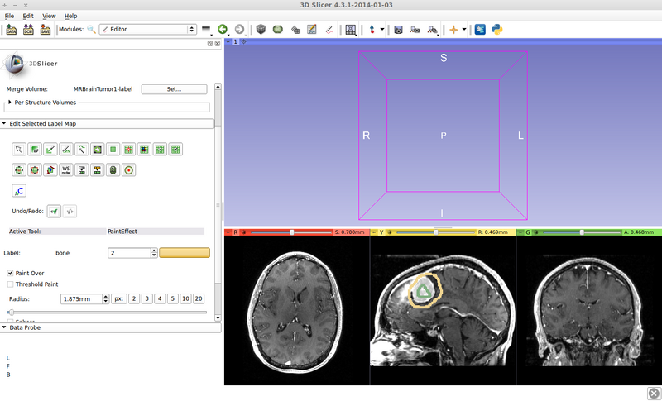
Task: Uncheck the Paint Over checkbox
Action: pyautogui.click(x=11, y=273)
